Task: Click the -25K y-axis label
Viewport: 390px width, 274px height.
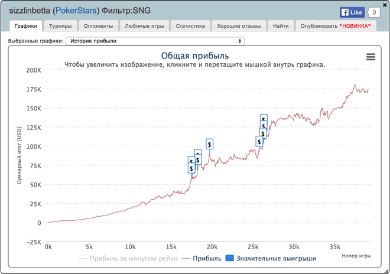Action: point(34,242)
